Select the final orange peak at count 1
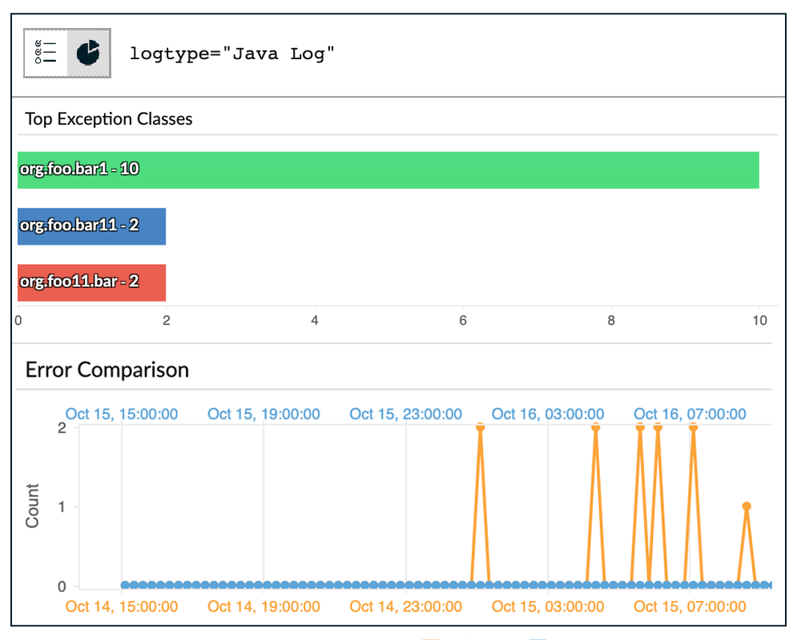Screen dimensions: 801x640 click(x=746, y=506)
